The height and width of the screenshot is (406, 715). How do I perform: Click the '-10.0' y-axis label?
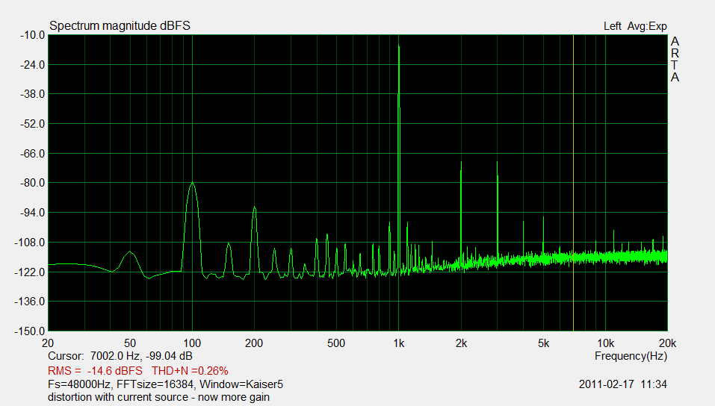[x=32, y=35]
